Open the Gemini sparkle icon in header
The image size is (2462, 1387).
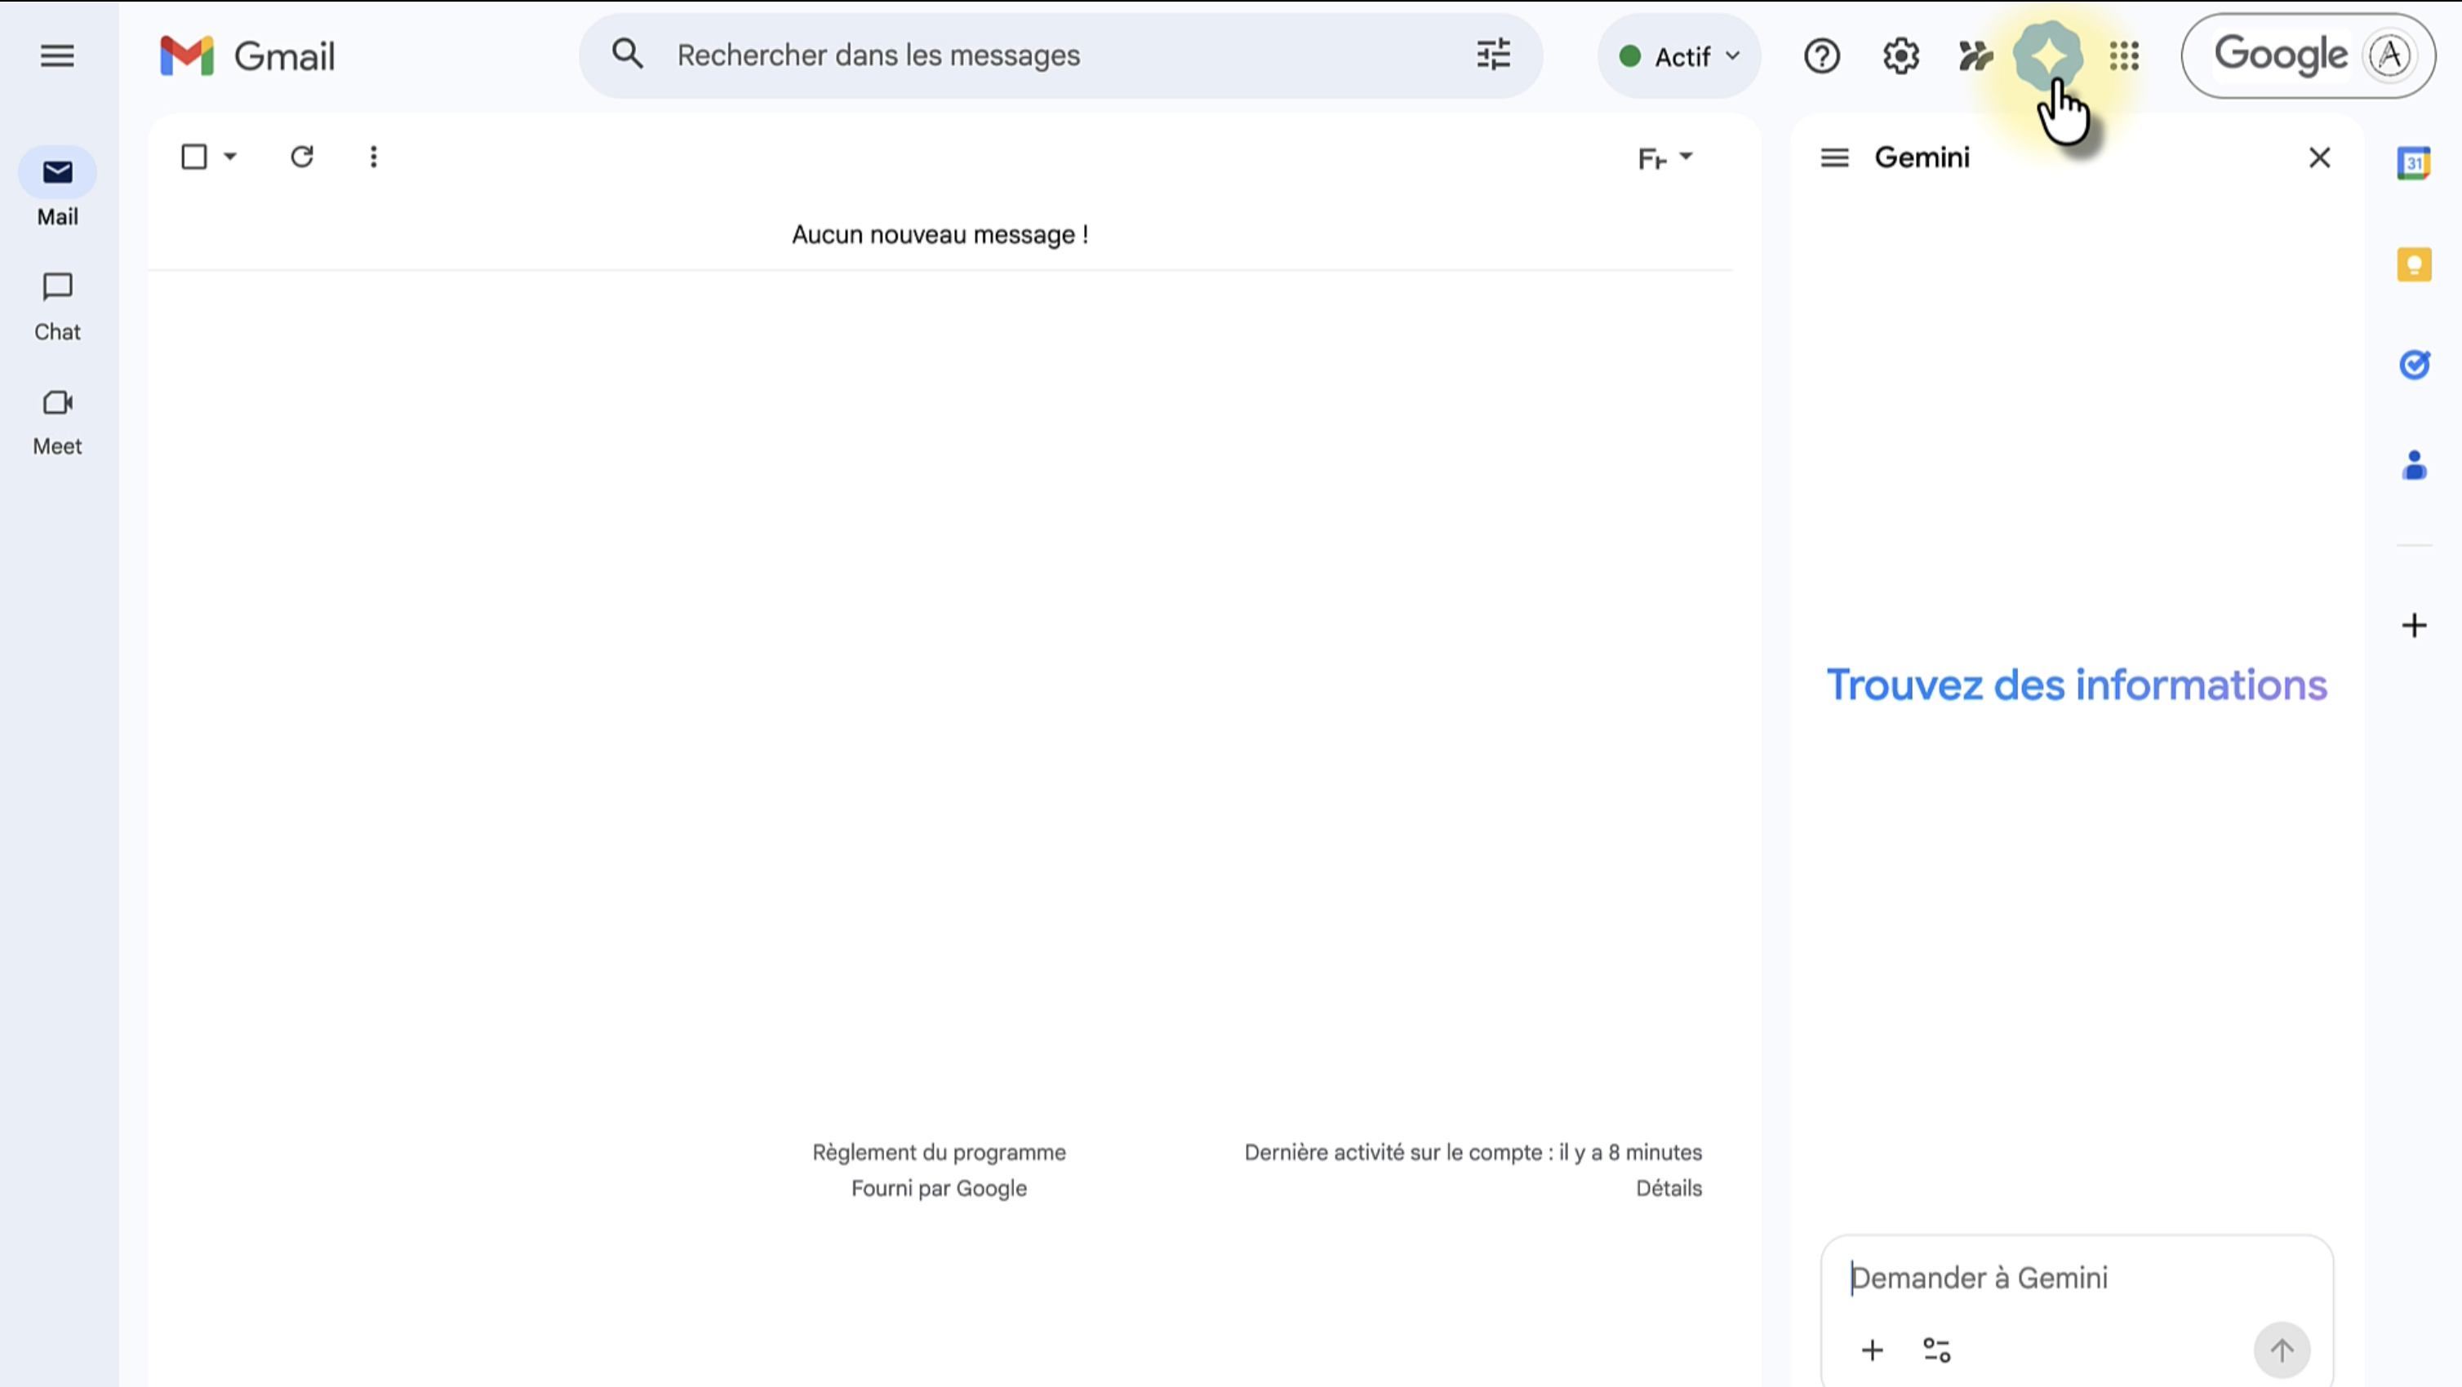(2047, 56)
